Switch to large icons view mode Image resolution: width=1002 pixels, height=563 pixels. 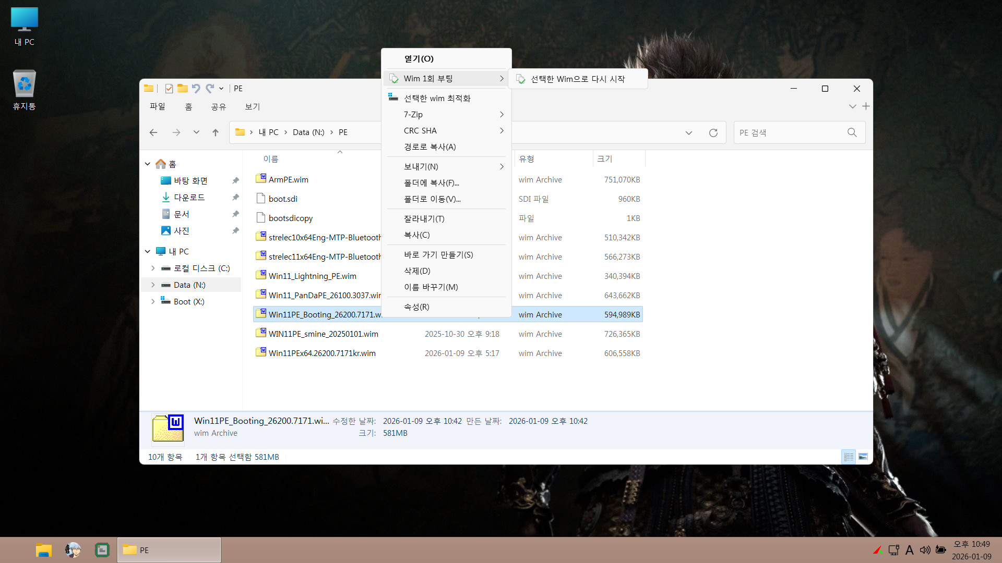tap(863, 457)
